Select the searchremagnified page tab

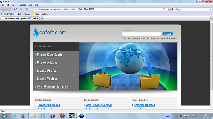click(20, 18)
